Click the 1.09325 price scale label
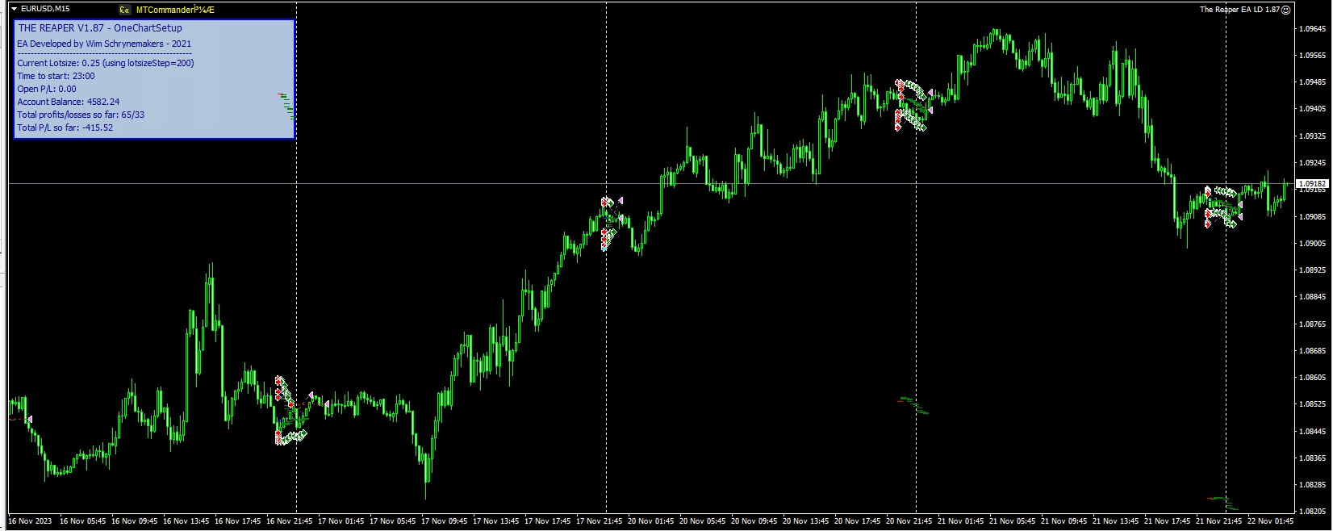 (x=1312, y=136)
